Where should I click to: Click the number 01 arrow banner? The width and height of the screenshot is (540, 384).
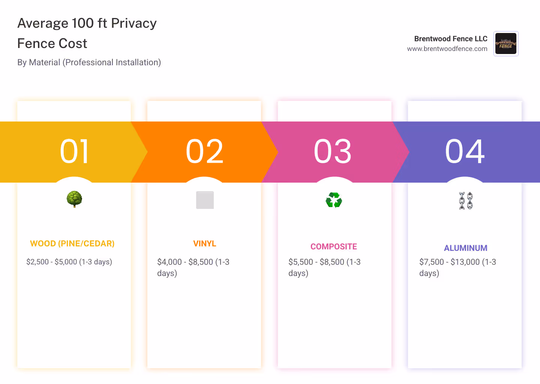pos(74,151)
